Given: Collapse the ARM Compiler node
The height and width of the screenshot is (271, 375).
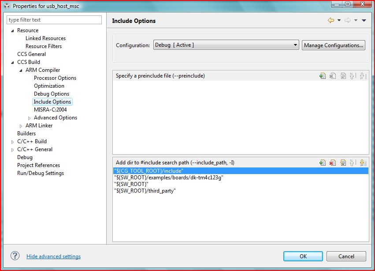Looking at the screenshot, I should [21, 71].
